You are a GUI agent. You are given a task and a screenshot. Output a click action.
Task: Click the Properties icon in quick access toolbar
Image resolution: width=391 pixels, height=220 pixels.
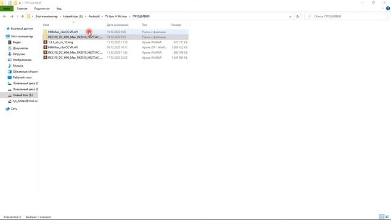click(10, 2)
